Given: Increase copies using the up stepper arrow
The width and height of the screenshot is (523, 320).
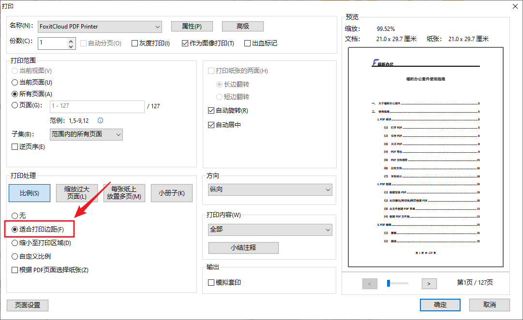Looking at the screenshot, I should pyautogui.click(x=71, y=40).
